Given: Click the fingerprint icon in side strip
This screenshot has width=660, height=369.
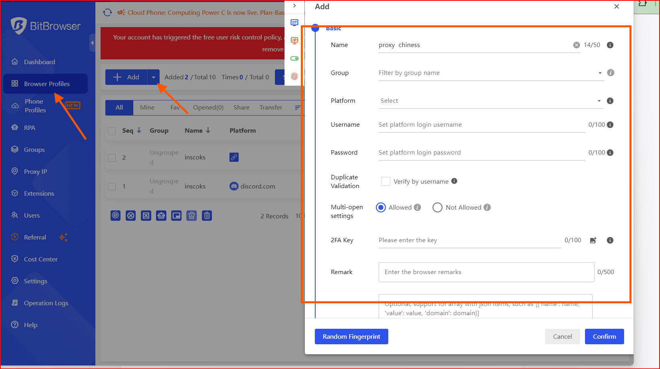Looking at the screenshot, I should (294, 77).
